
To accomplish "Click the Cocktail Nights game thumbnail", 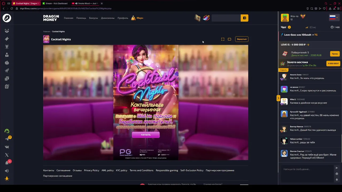I will coord(46,39).
